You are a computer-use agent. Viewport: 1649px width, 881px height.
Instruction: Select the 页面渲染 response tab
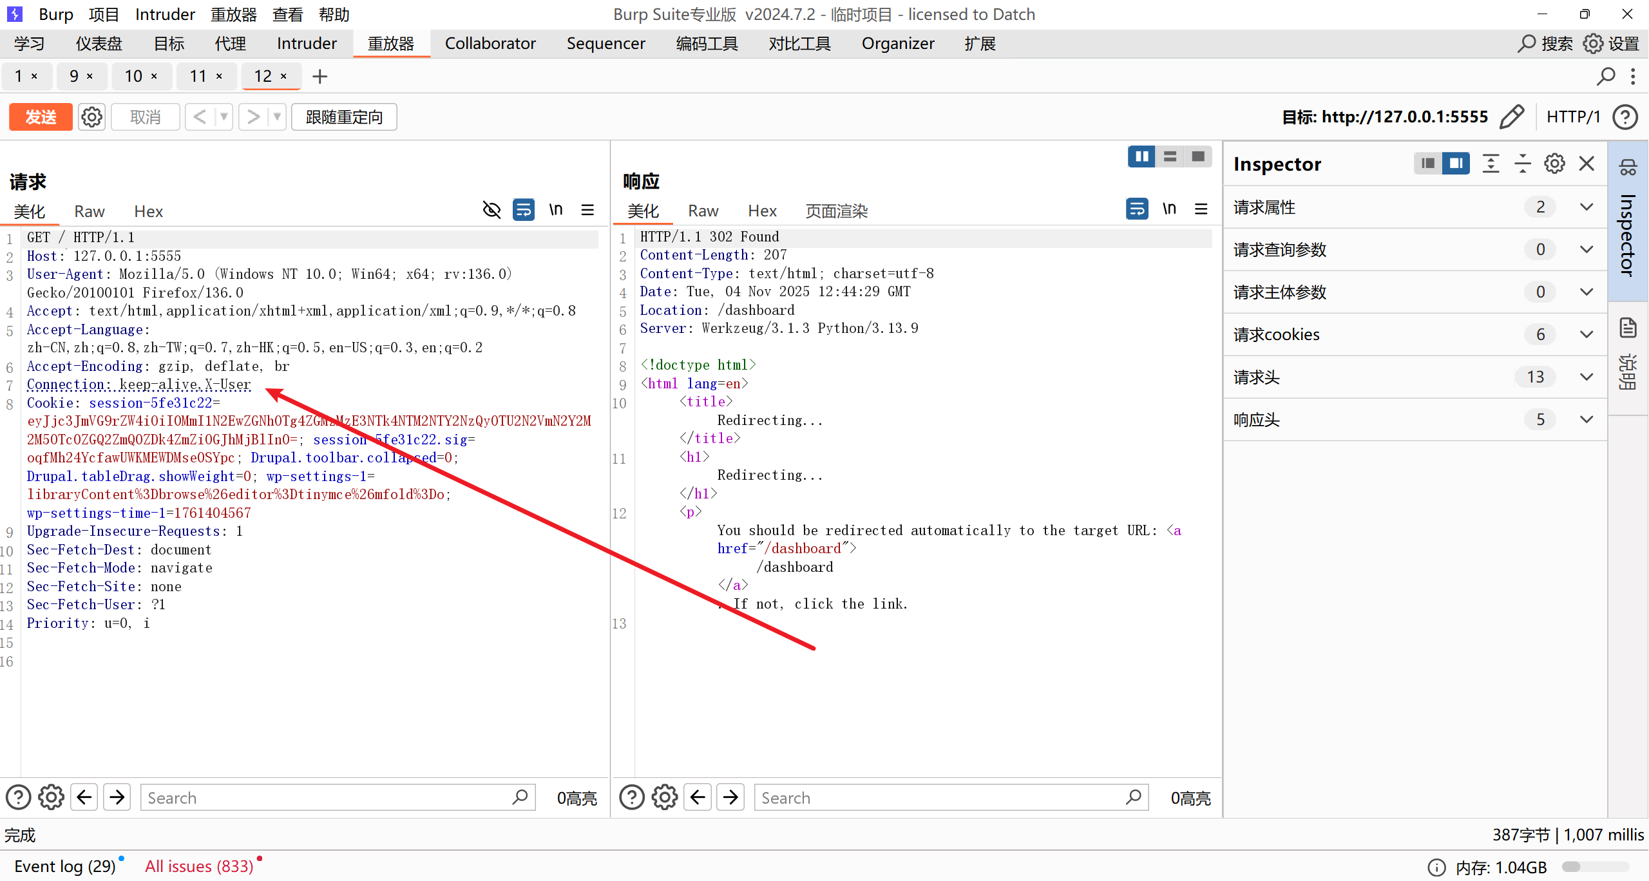click(836, 211)
